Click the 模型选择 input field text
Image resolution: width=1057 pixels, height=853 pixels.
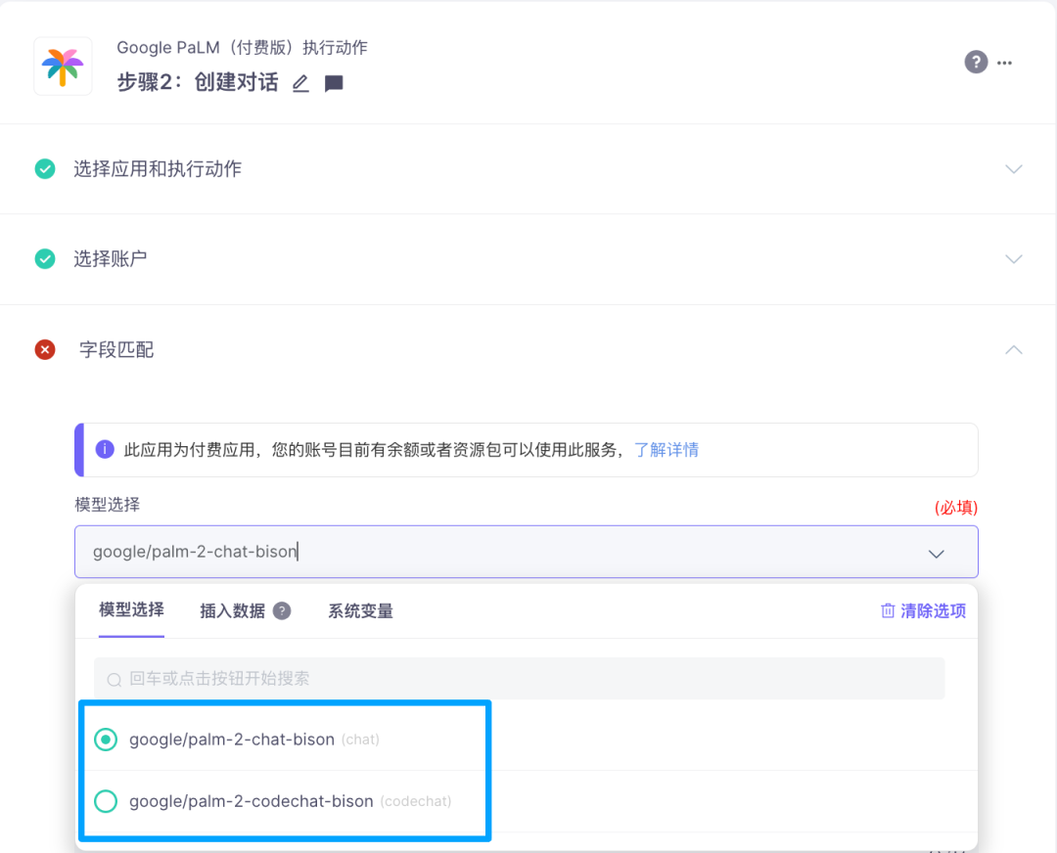pyautogui.click(x=195, y=552)
